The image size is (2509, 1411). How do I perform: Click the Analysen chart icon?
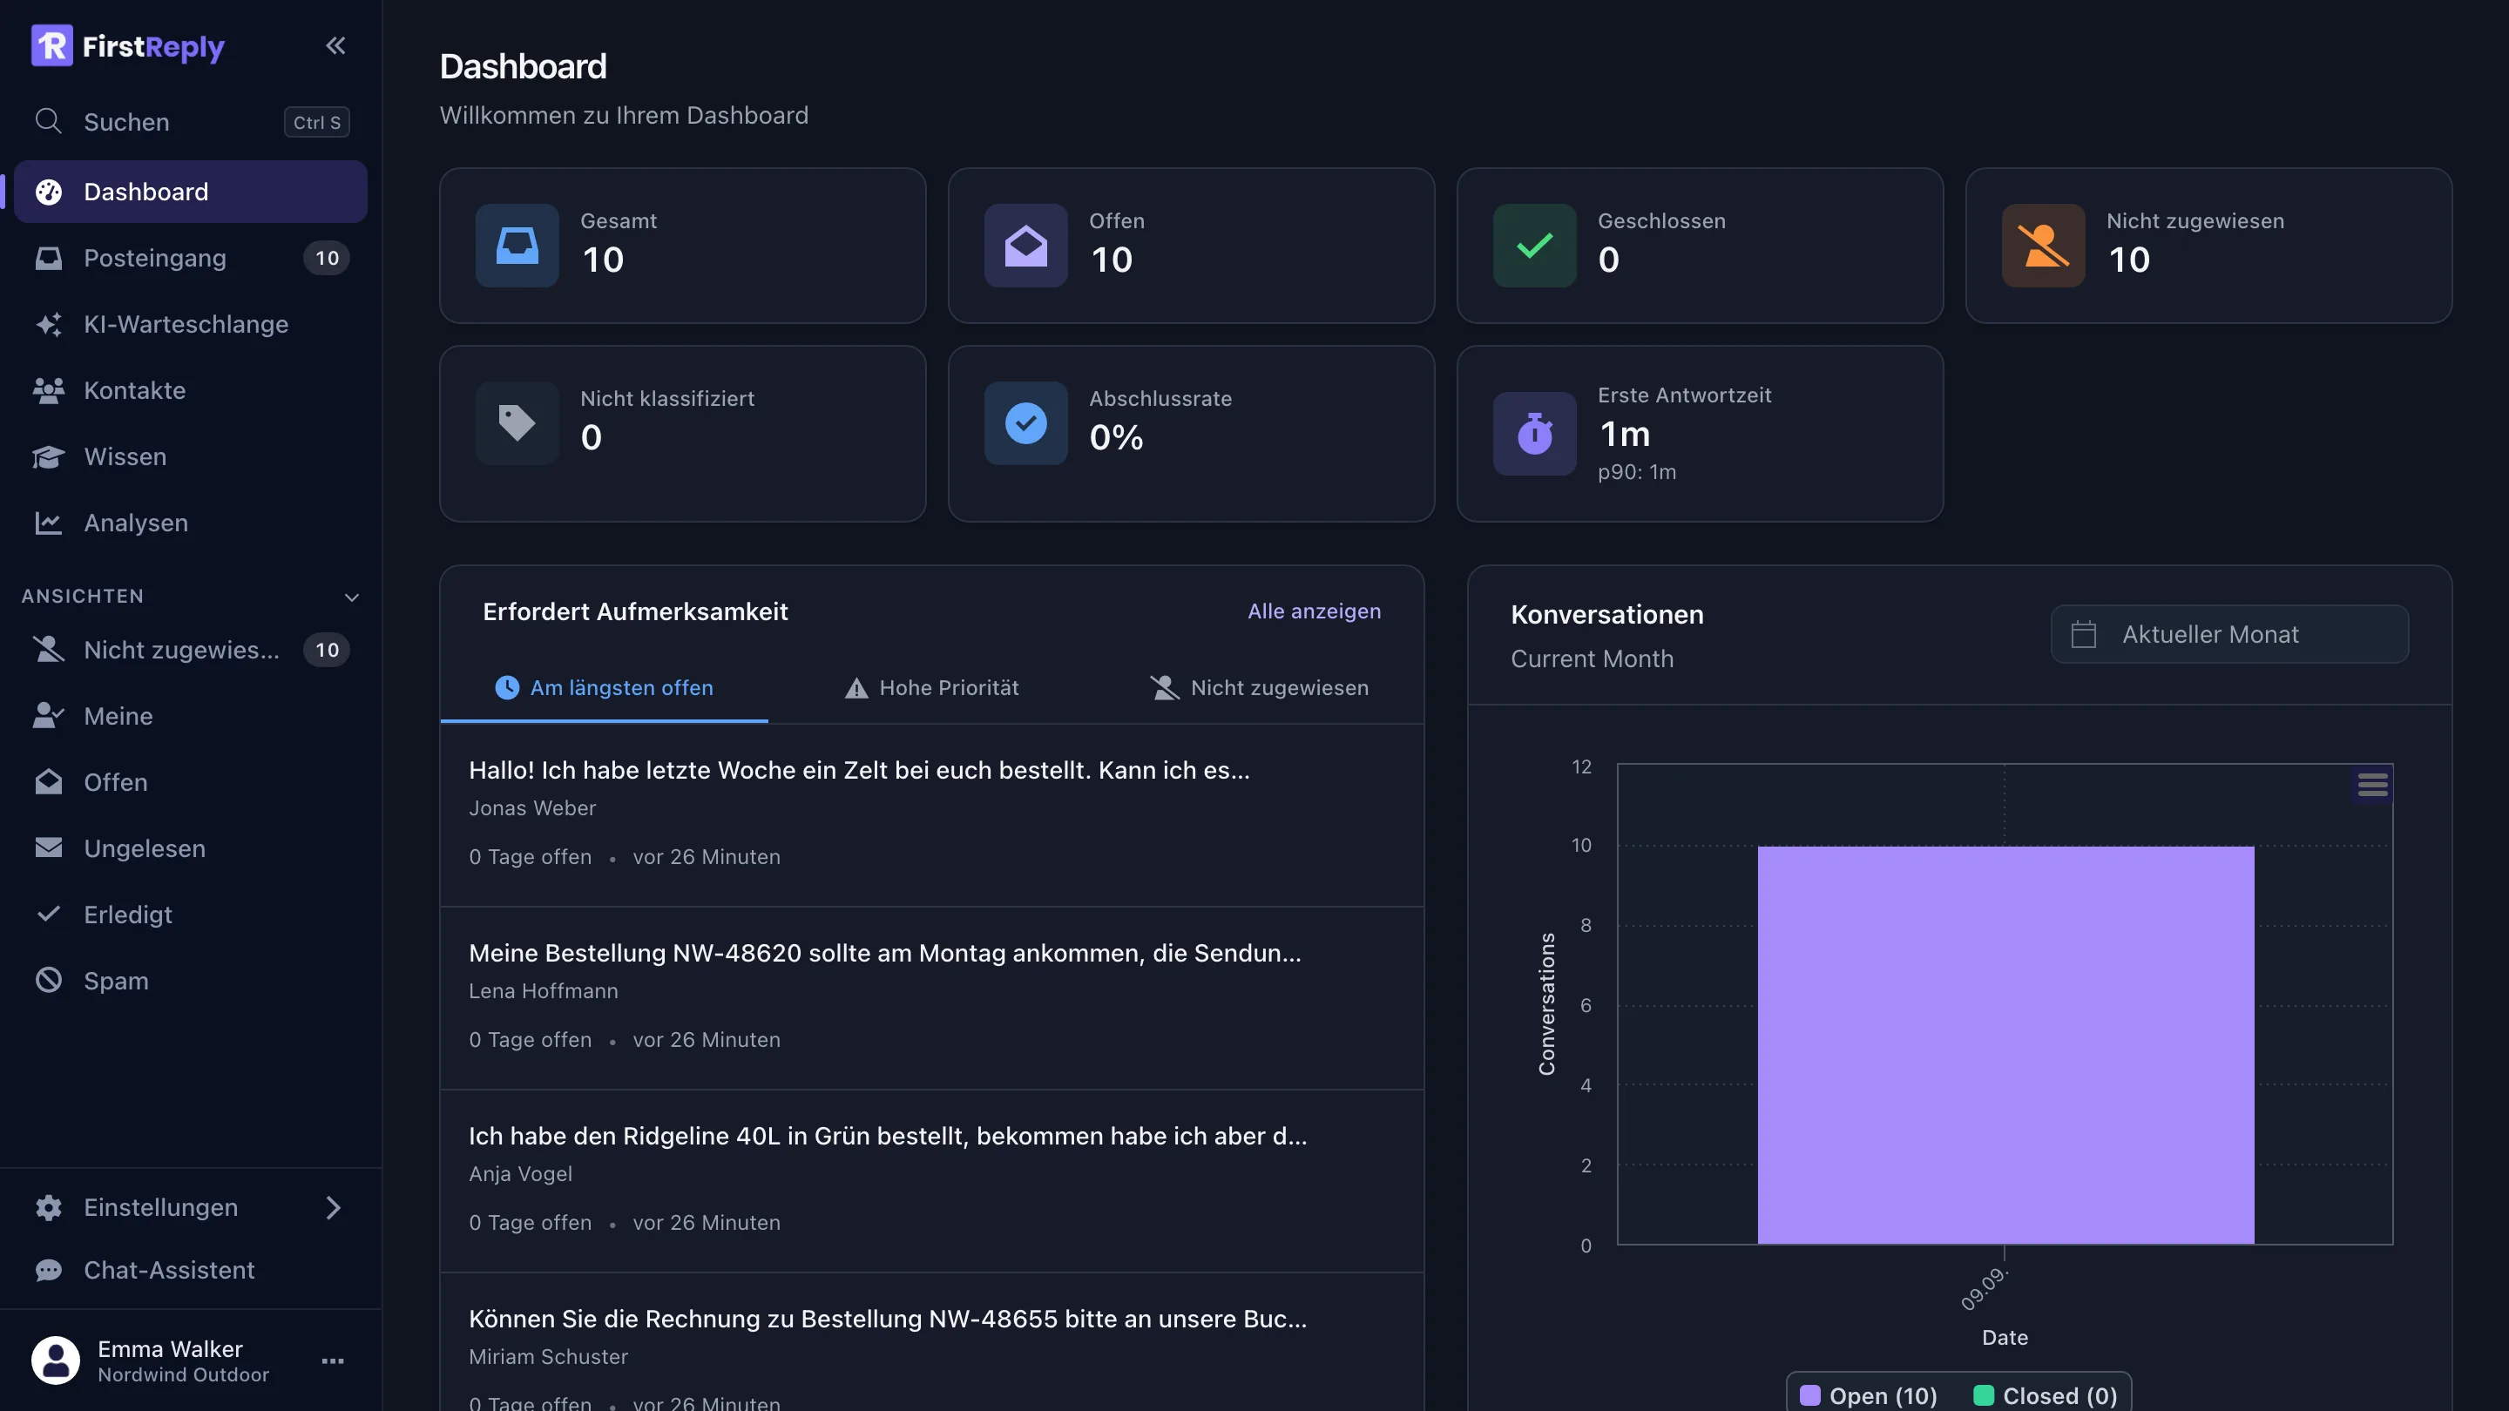[x=49, y=523]
